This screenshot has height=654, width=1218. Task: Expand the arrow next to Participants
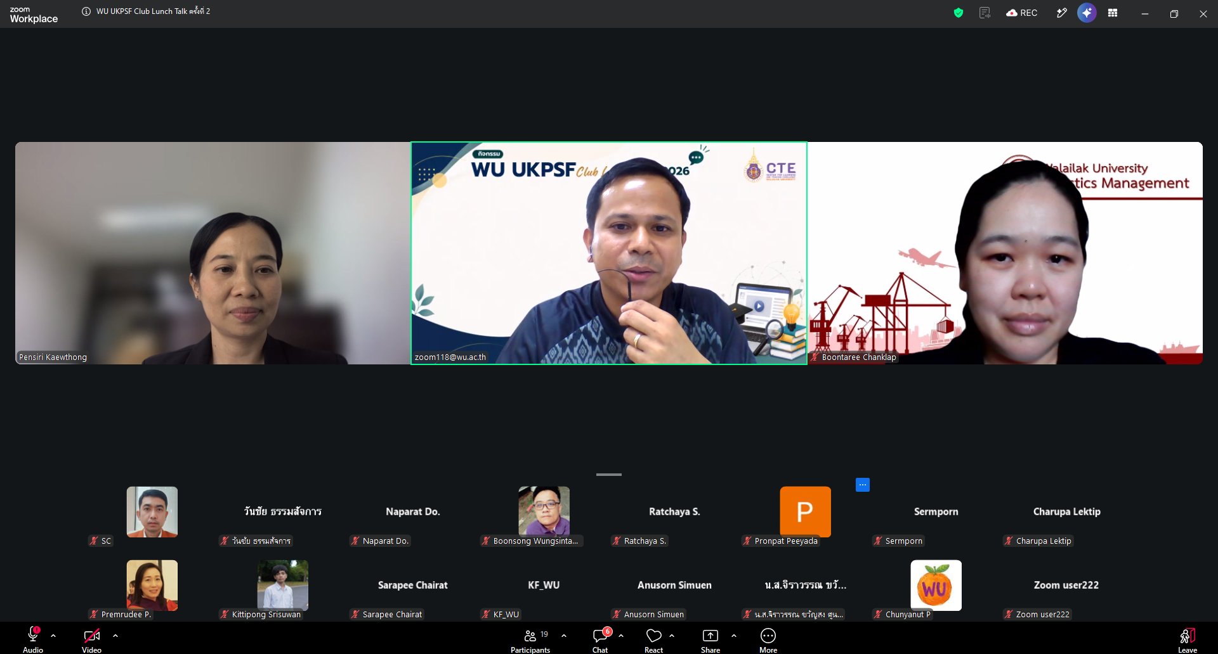tap(564, 635)
